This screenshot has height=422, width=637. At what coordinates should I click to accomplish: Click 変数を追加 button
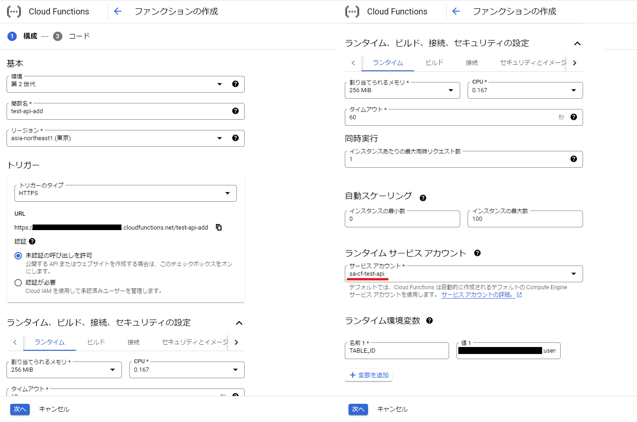click(x=369, y=375)
